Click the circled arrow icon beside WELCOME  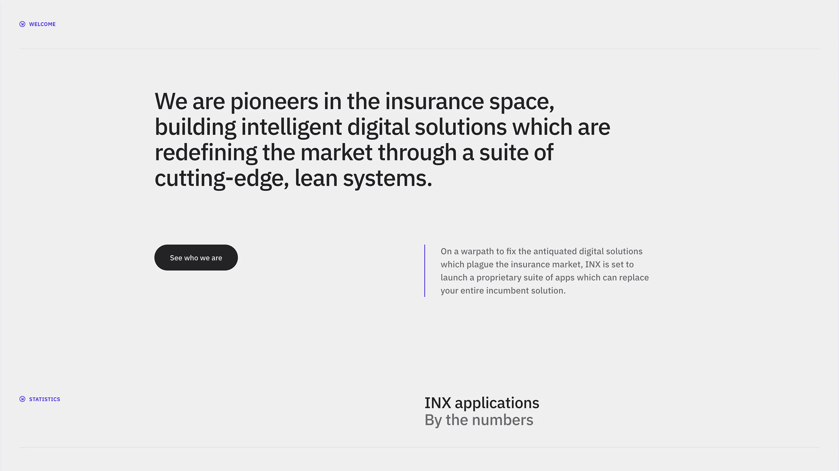point(22,24)
